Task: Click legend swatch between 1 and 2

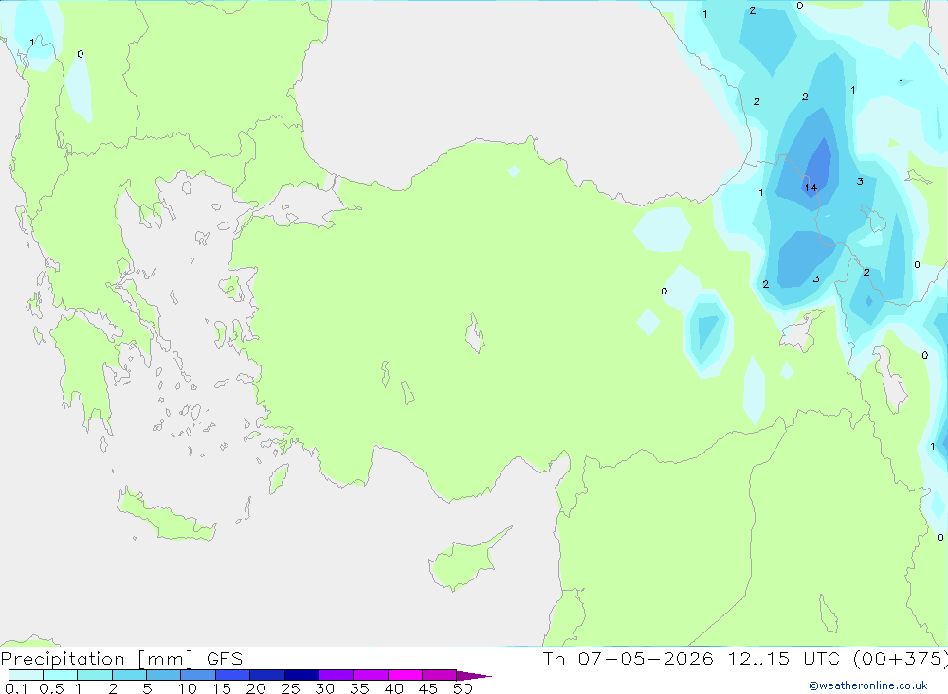Action: (94, 675)
